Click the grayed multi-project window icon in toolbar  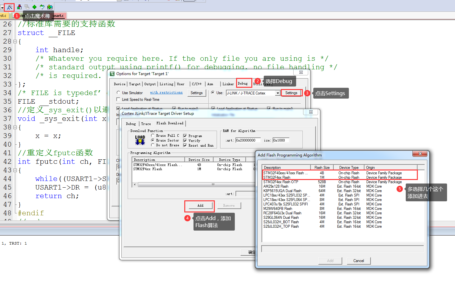pos(27,7)
